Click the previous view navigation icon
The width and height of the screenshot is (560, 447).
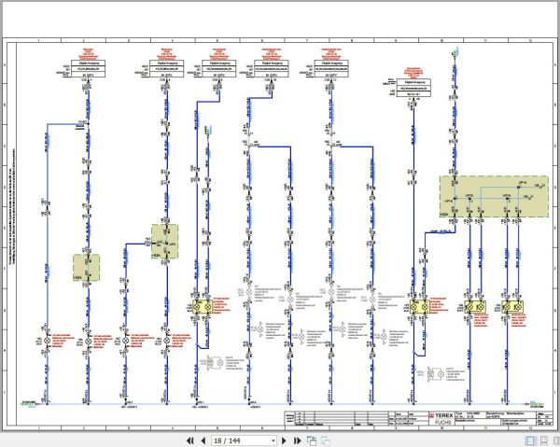pyautogui.click(x=312, y=440)
